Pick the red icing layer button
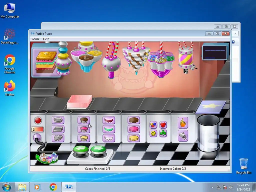The height and width of the screenshot is (192, 256). coord(109,120)
